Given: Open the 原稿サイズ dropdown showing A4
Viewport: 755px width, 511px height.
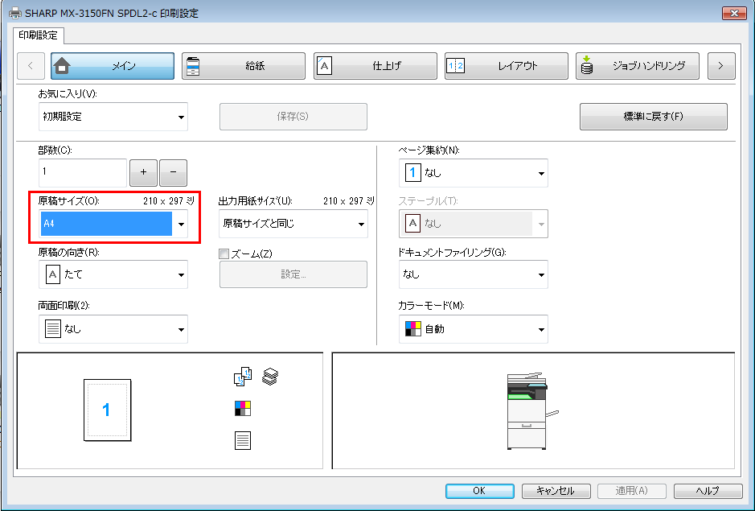Looking at the screenshot, I should tap(113, 224).
